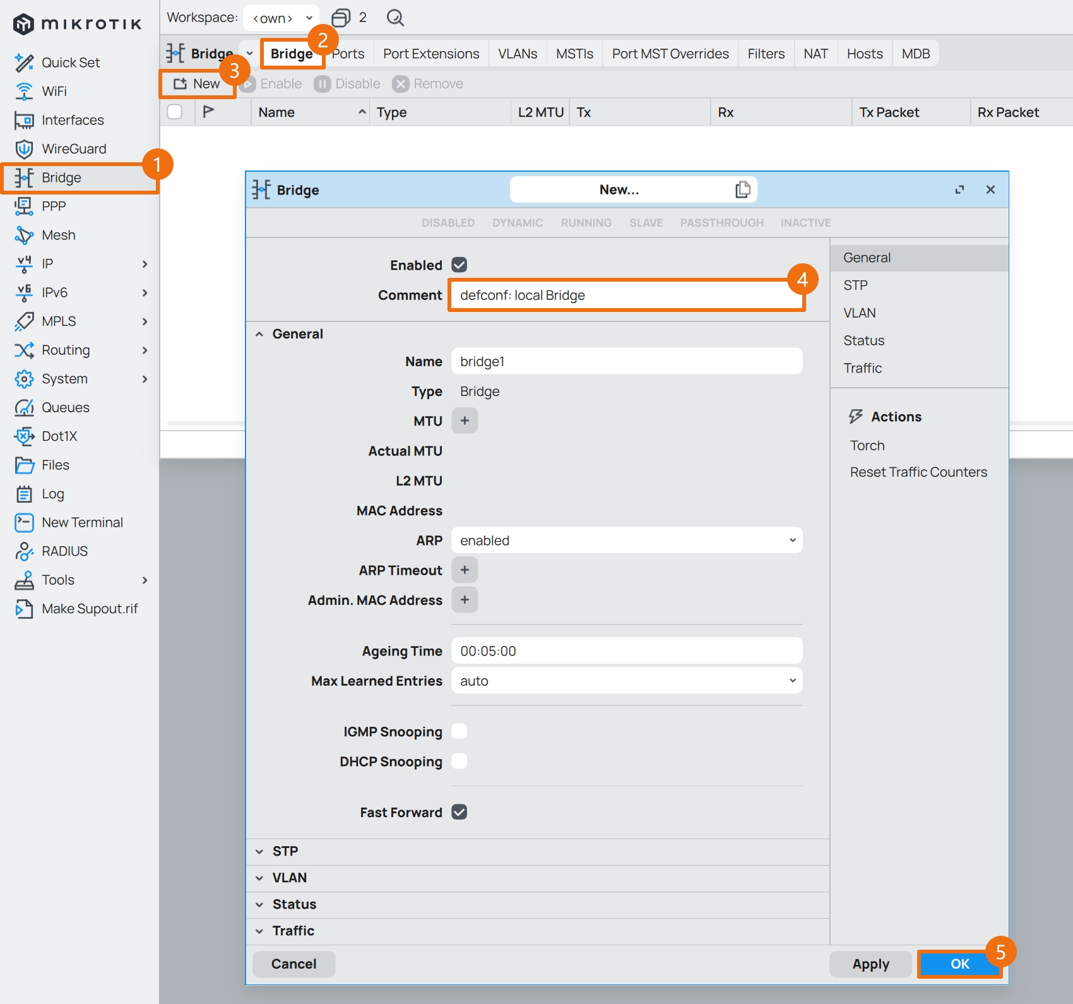
Task: Click the Ageing Time field
Action: pyautogui.click(x=627, y=651)
